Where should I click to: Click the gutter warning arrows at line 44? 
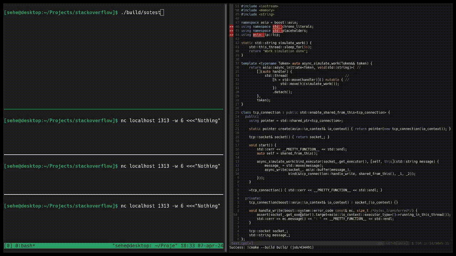(x=231, y=34)
